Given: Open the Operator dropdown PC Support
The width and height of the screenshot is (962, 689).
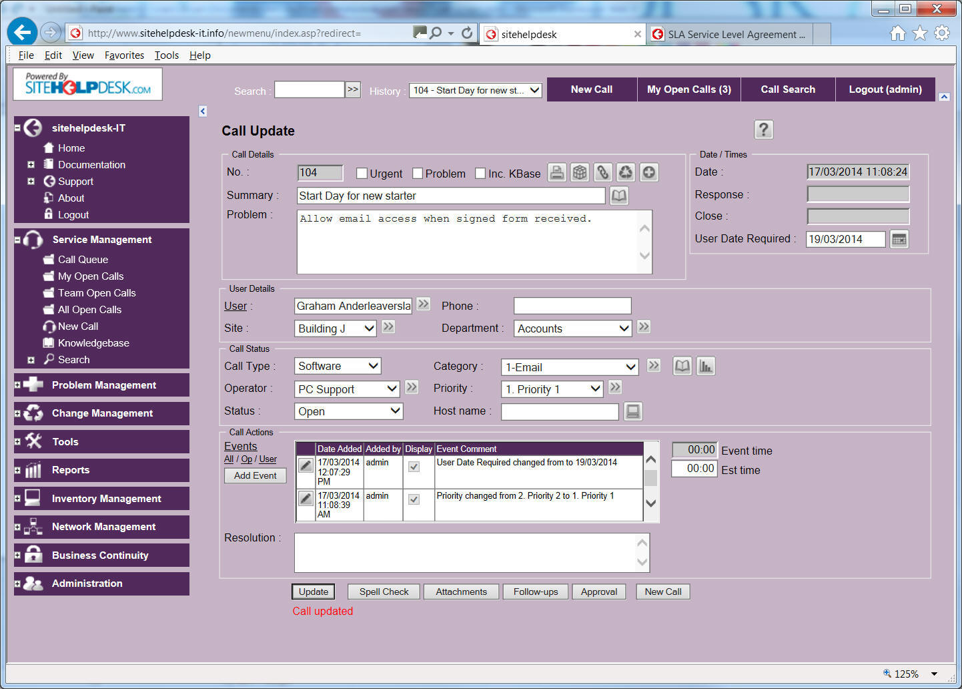Looking at the screenshot, I should (x=347, y=389).
